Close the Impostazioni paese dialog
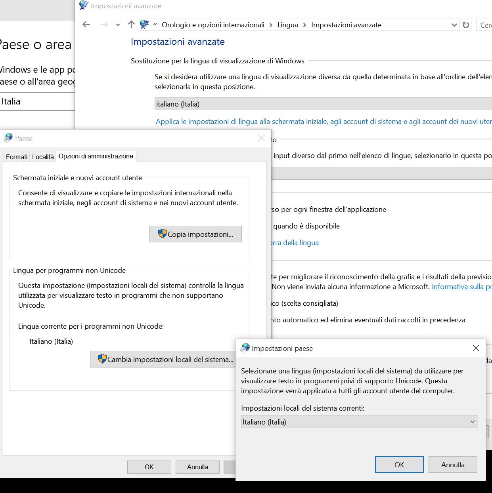The width and height of the screenshot is (492, 493). pyautogui.click(x=476, y=348)
